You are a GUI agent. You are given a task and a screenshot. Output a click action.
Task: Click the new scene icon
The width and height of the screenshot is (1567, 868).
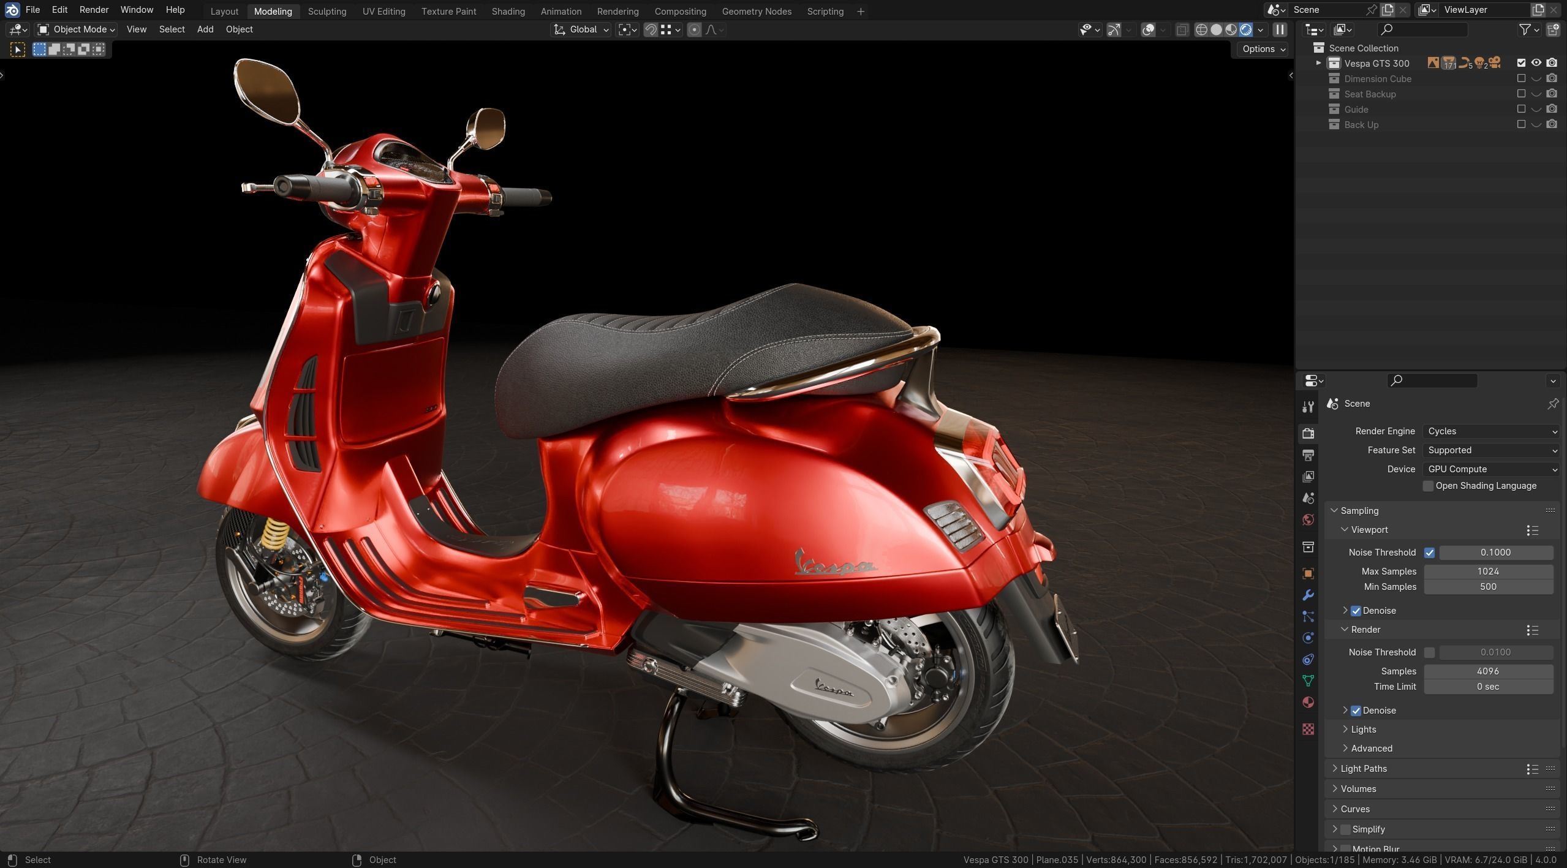[1388, 10]
